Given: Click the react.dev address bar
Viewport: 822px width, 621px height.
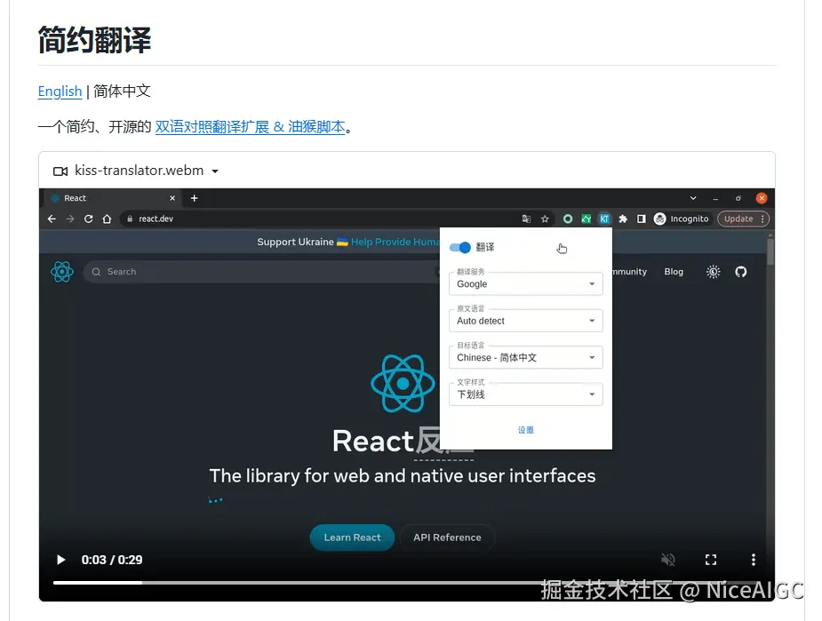Looking at the screenshot, I should click(336, 219).
